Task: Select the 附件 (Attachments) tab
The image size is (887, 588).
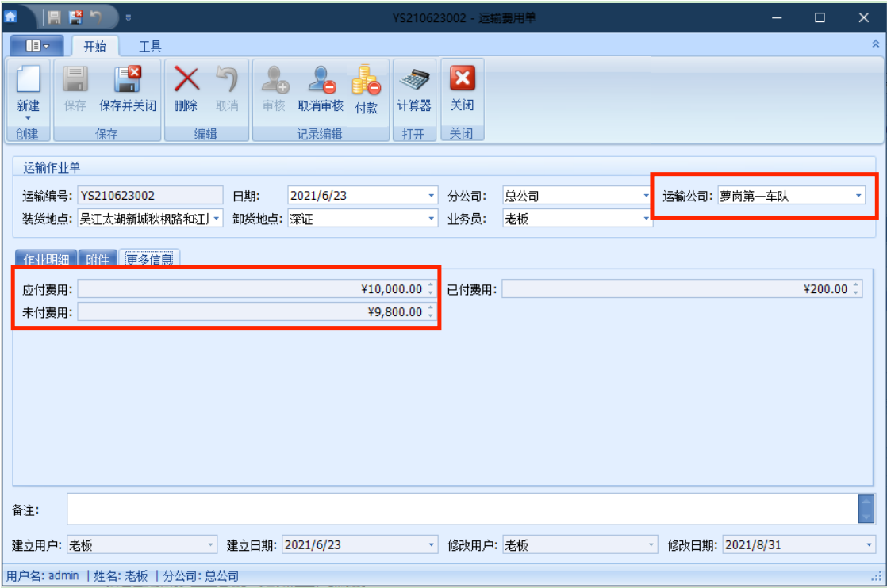Action: point(97,258)
